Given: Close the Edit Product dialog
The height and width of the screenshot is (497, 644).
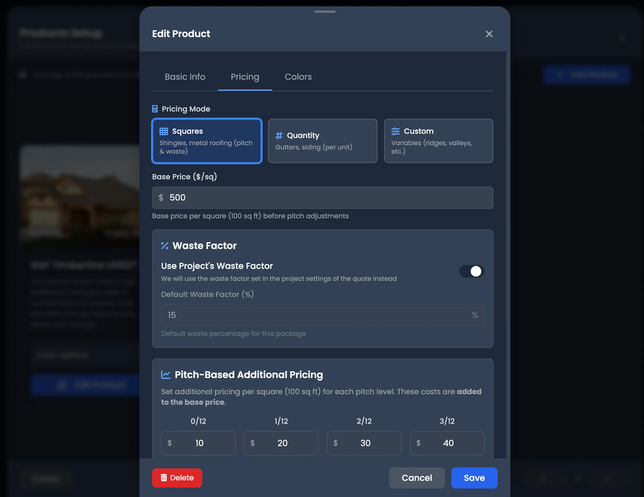Looking at the screenshot, I should (x=489, y=34).
